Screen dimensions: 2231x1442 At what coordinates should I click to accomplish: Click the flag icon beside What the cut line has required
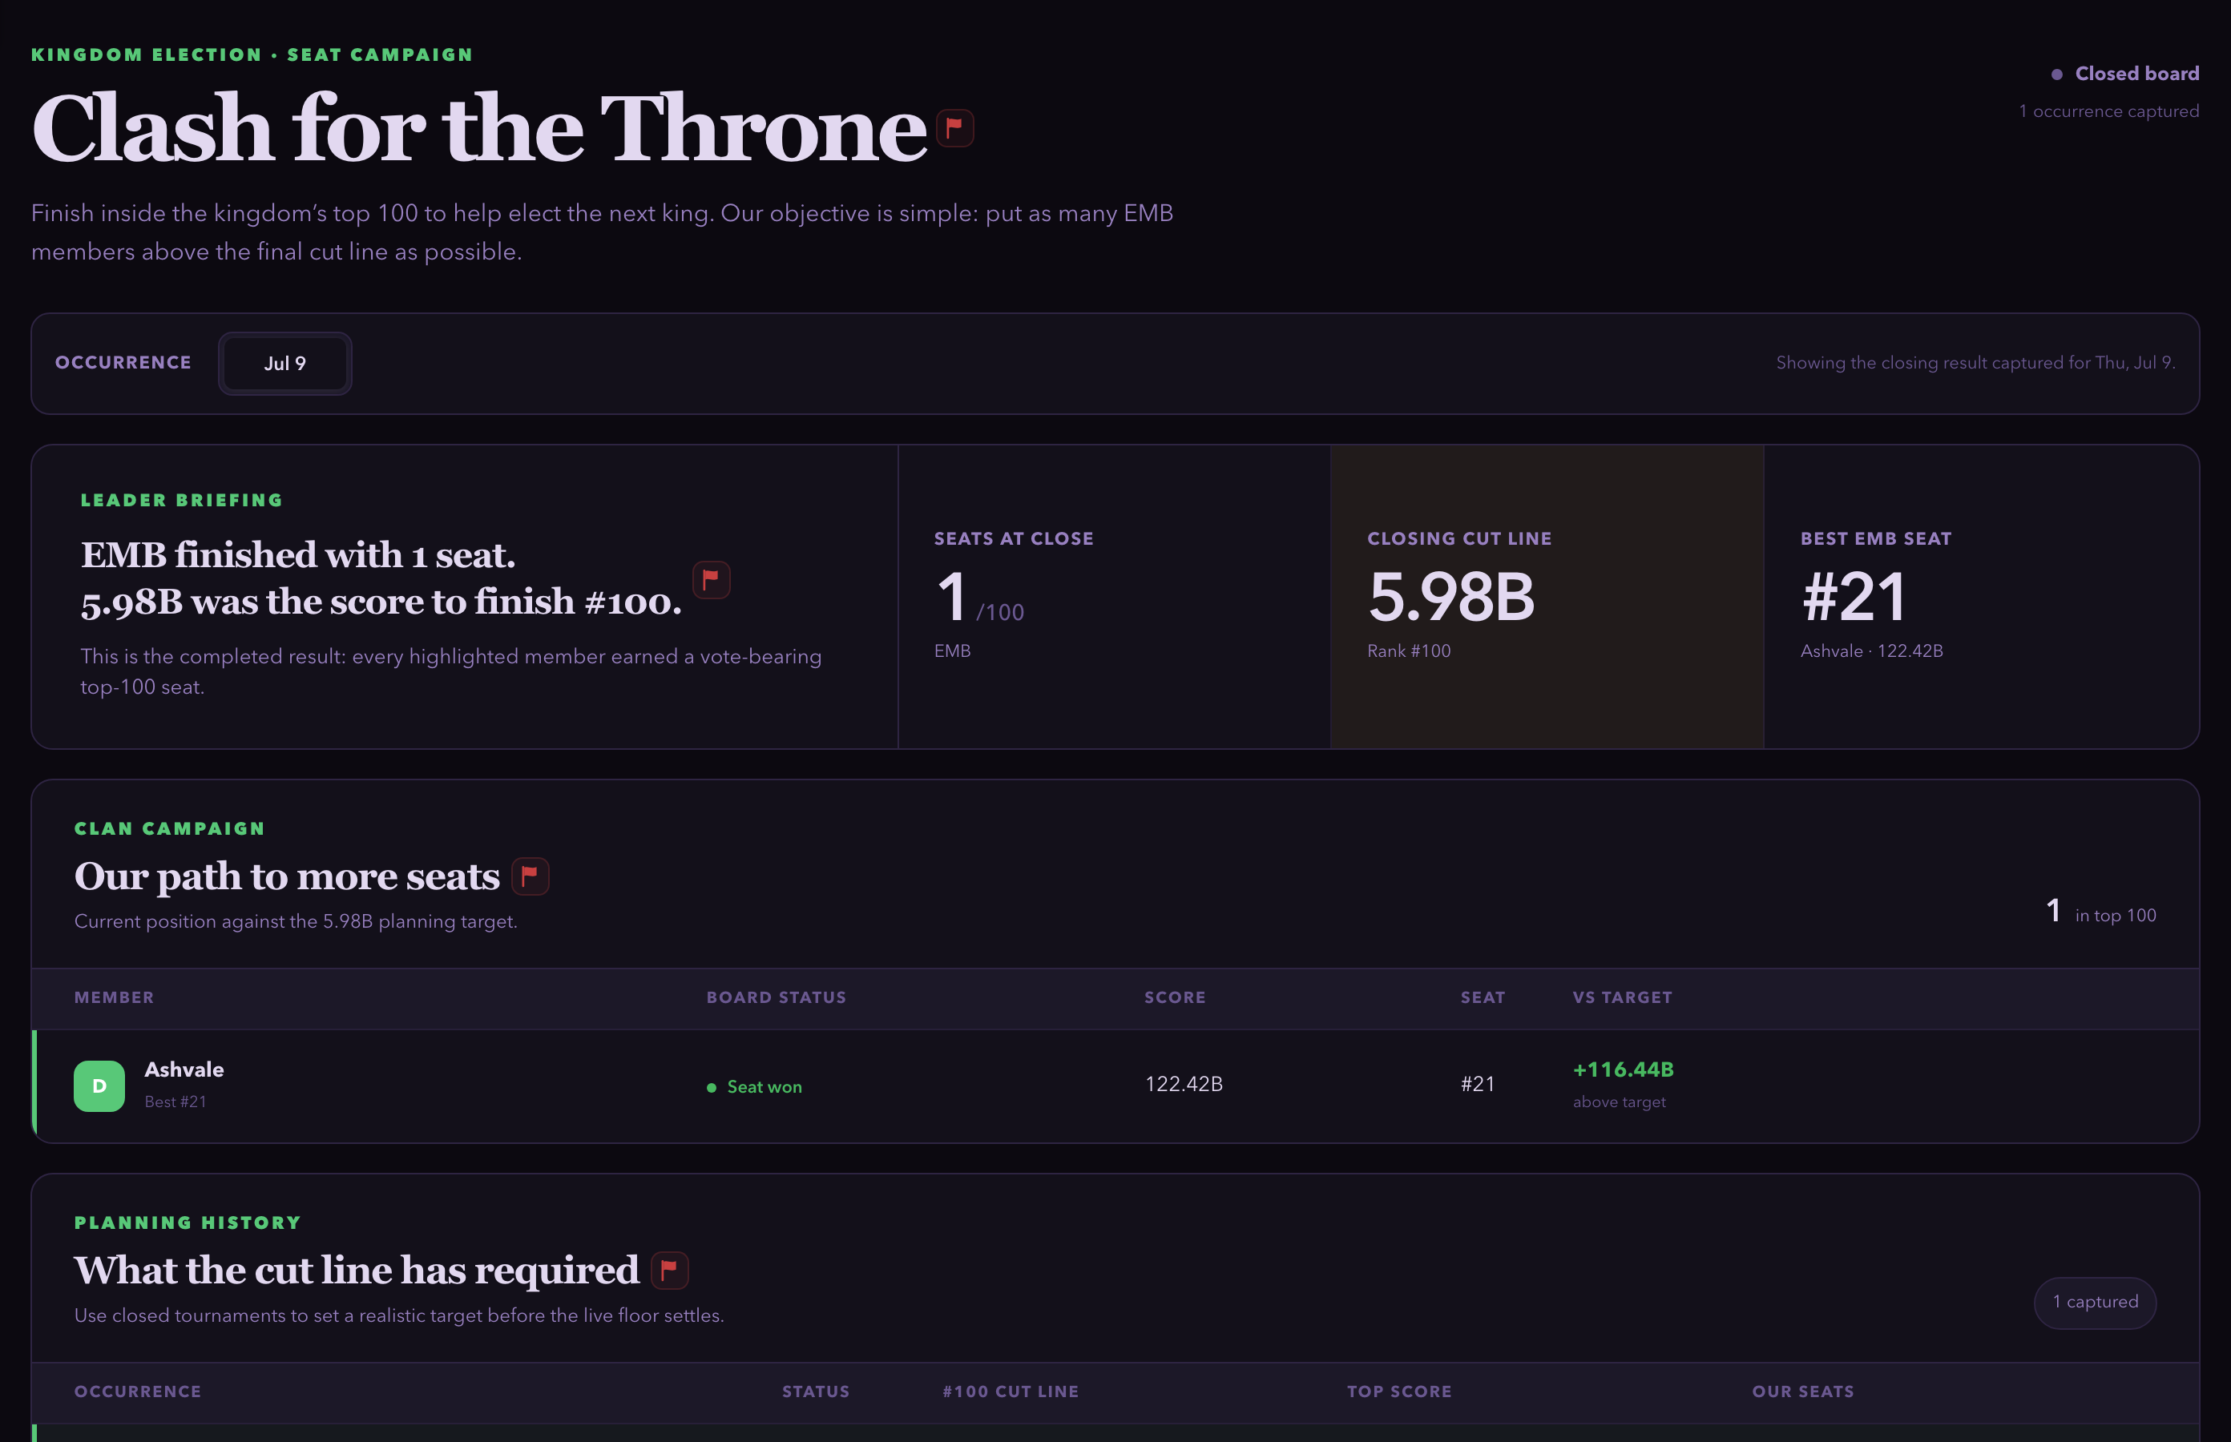coord(670,1271)
